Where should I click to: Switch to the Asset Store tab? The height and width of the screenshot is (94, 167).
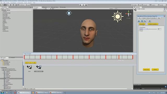[x=55, y=7]
